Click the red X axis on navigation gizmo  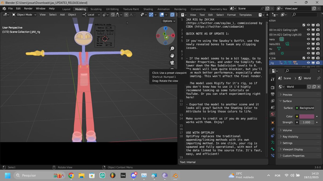point(173,35)
